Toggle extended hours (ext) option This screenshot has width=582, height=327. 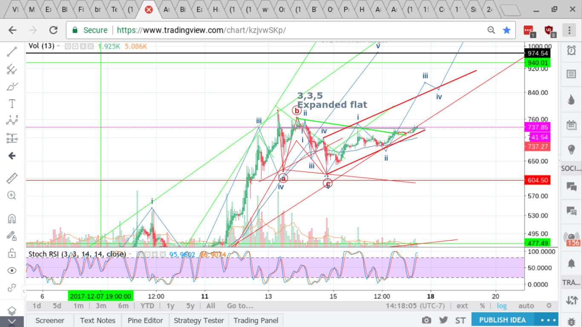[x=462, y=306]
